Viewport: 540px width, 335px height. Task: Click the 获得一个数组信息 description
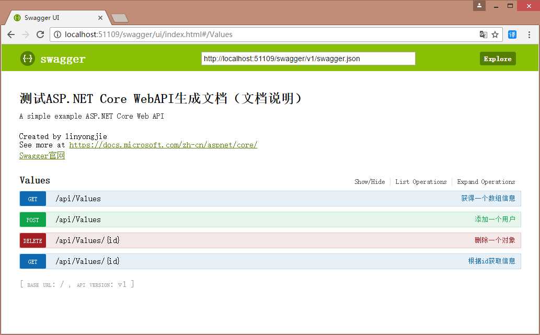click(488, 198)
